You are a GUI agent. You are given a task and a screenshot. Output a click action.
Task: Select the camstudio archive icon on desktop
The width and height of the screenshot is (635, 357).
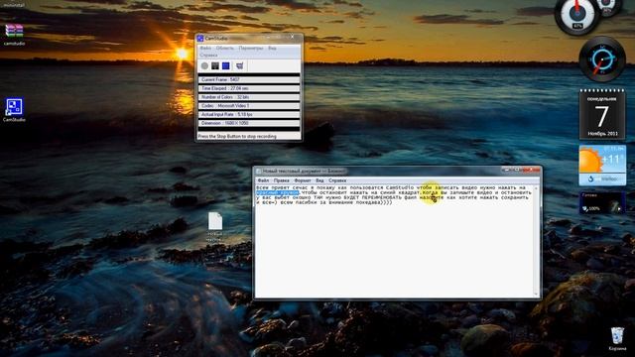click(x=14, y=35)
